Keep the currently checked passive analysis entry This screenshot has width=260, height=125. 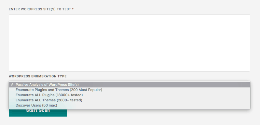pos(129,85)
